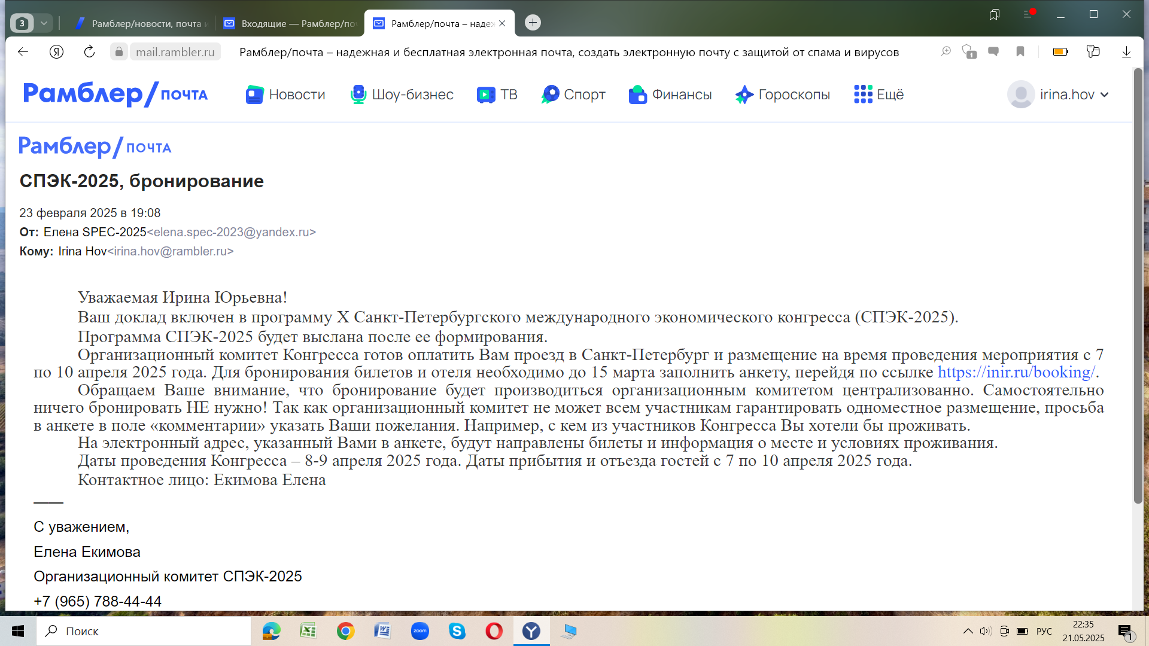Switch to the Входящие — Рамблер/почта tab
Screen dimensions: 1149x646
click(290, 23)
